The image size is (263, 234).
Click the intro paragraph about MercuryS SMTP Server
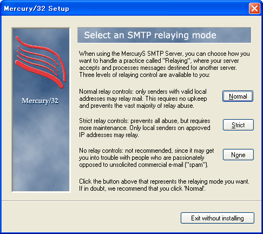coord(165,64)
